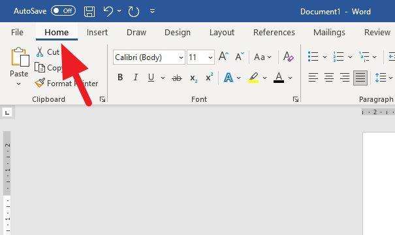This screenshot has height=235, width=395.
Task: Toggle bold formatting
Action: coord(120,77)
